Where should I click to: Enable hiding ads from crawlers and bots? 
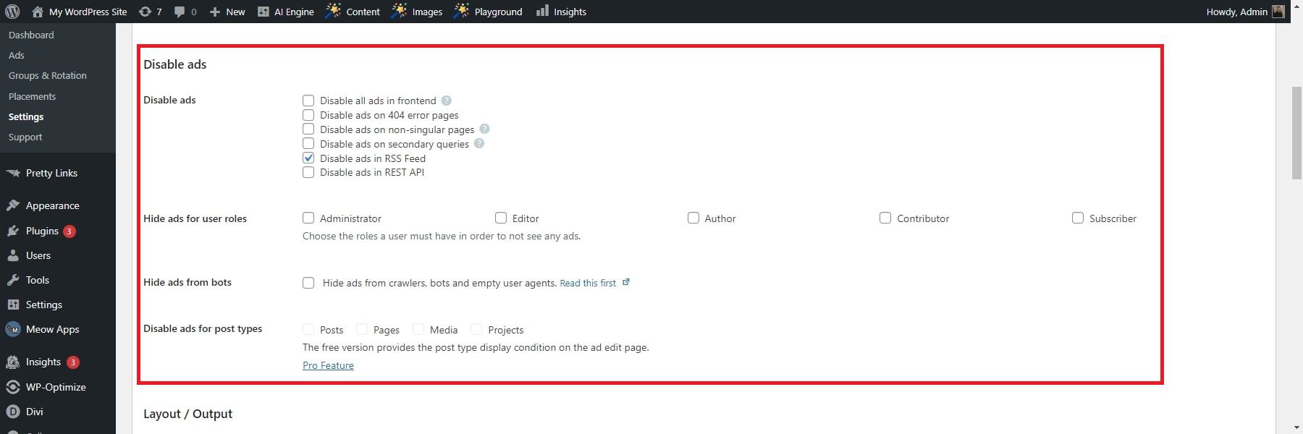[x=308, y=283]
